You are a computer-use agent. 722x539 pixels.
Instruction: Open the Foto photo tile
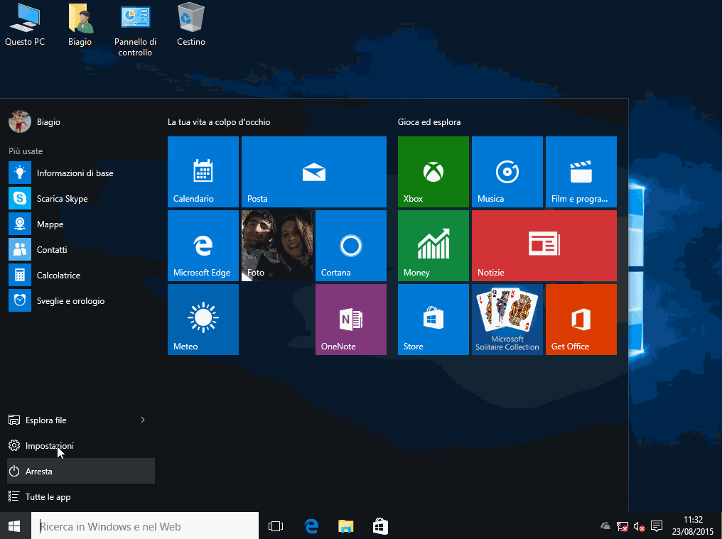276,246
